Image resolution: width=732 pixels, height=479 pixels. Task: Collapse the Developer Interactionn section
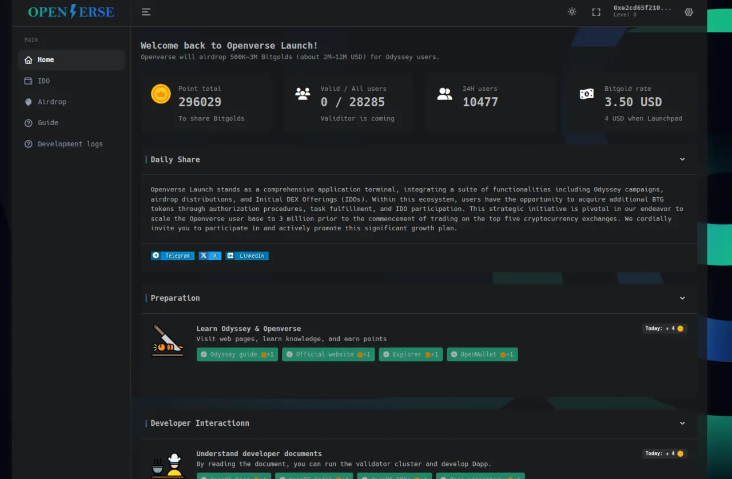tap(682, 424)
